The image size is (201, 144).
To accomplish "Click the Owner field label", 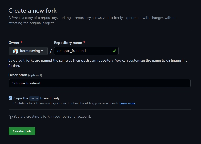I will tap(14, 43).
